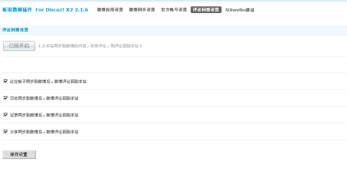Viewport: 347px width, 188px height.
Task: Click label 记录同步到微博后，微博评论回到本站
Action: point(44,115)
